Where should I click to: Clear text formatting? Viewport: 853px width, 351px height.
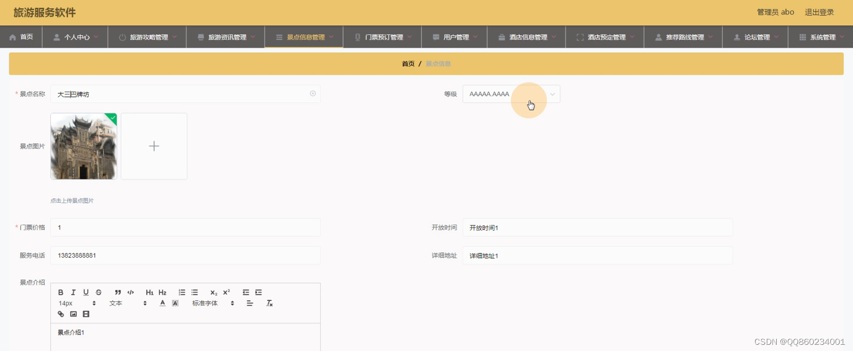[x=269, y=303]
